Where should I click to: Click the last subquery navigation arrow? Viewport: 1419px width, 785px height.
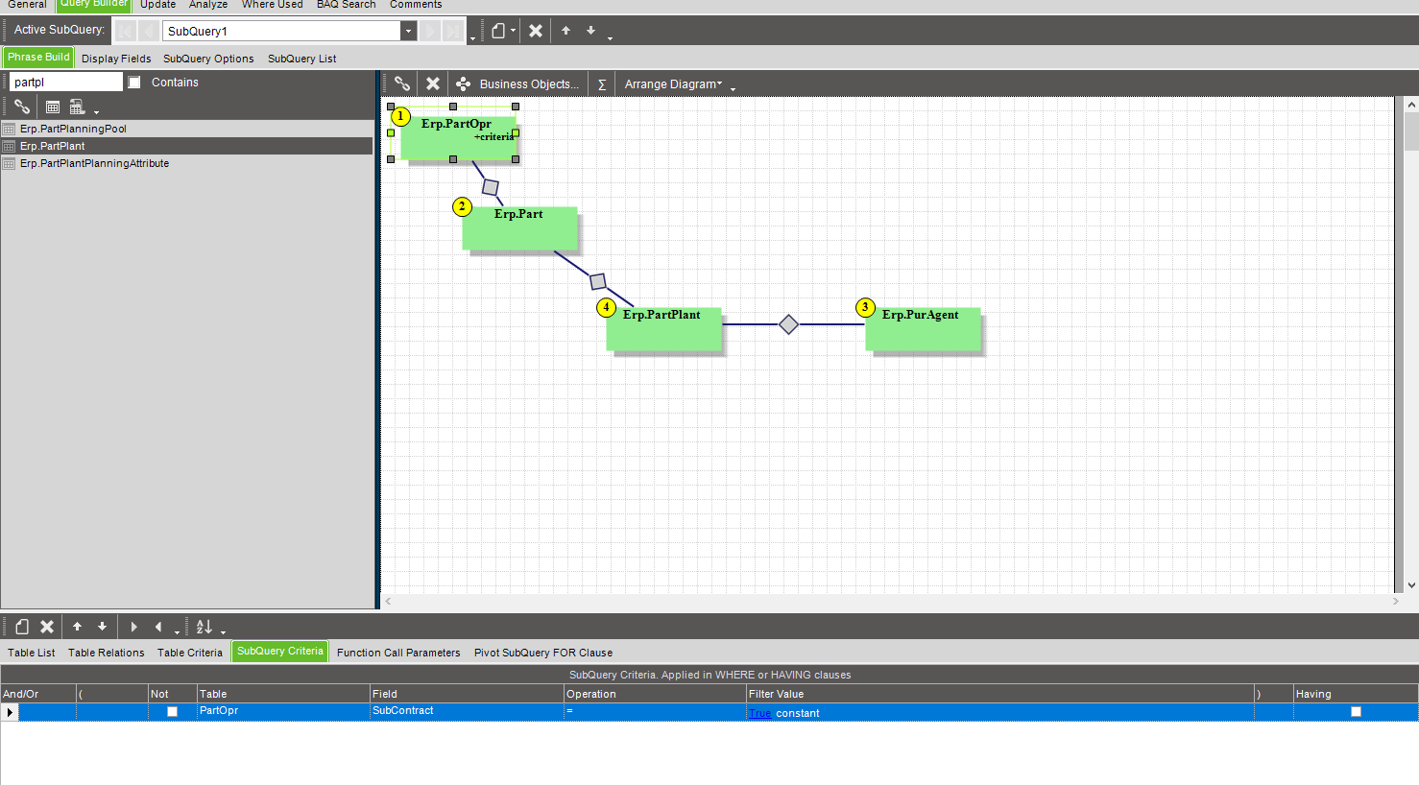tap(452, 31)
